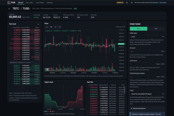Screen dimensions: 174x116
Task: Click the KOB logo icon
Action: tap(9, 3)
